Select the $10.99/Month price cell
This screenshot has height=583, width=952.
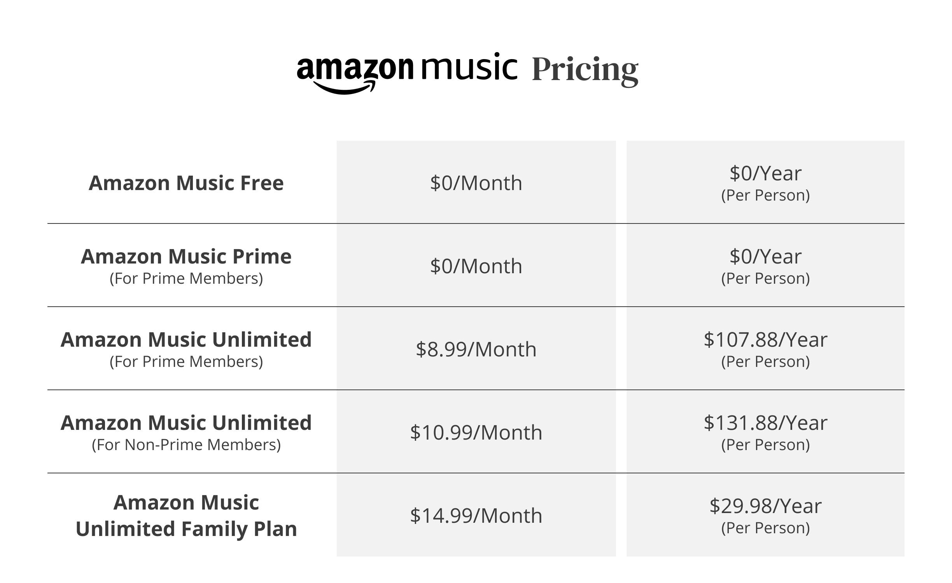click(476, 432)
